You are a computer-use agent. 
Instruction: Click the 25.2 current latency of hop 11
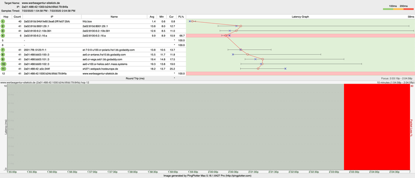(x=172, y=69)
